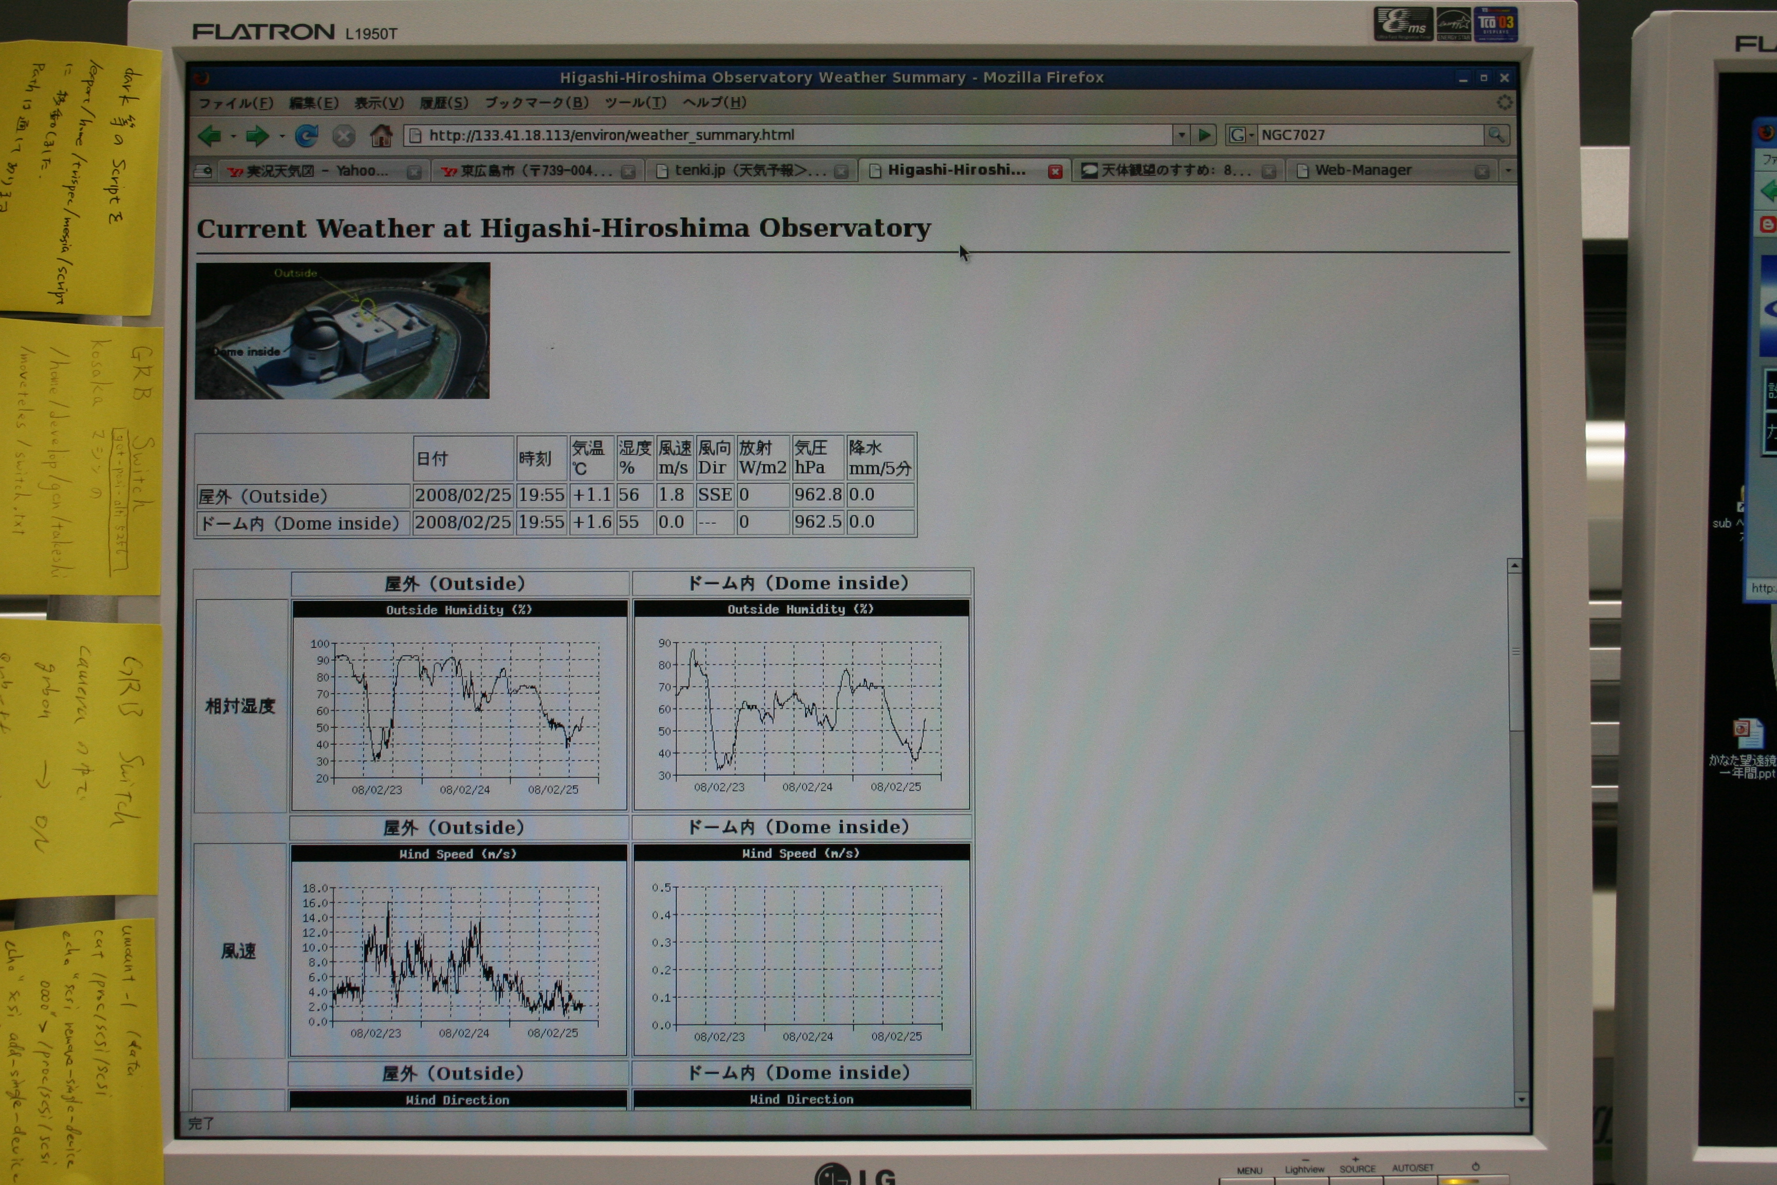
Task: Select outside temperature value +1.1
Action: 591,495
